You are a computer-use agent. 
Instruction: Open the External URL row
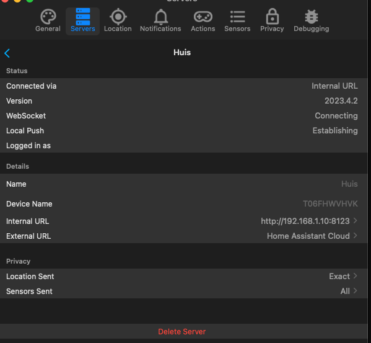click(183, 236)
